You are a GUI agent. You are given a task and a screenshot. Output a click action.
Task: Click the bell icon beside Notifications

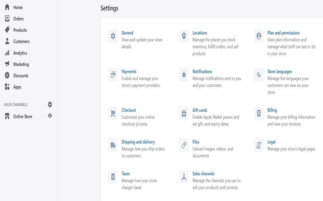point(184,75)
